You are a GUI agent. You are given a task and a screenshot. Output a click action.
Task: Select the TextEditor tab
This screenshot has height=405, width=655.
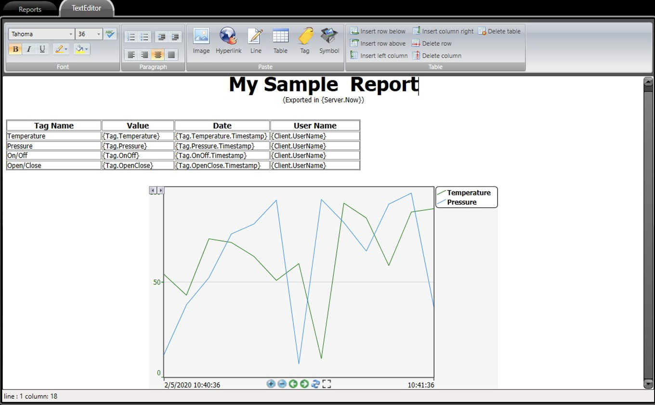86,8
